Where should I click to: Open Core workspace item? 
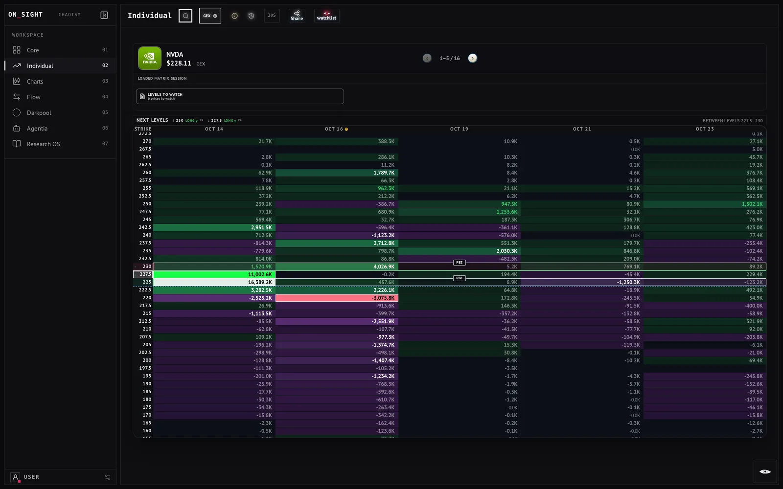pos(60,50)
